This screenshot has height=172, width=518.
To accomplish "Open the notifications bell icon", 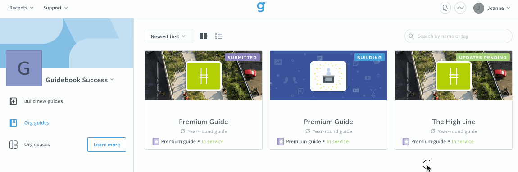I will pos(445,8).
